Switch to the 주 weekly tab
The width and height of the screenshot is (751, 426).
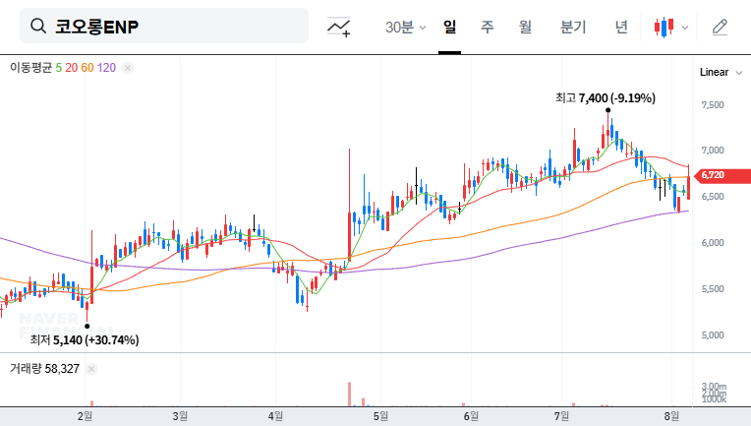488,28
